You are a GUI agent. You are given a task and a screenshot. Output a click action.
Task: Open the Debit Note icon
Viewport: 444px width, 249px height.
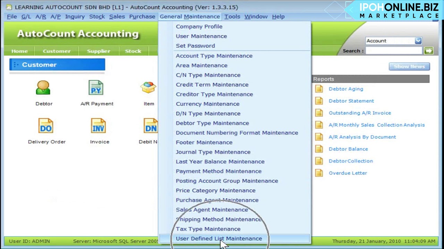tap(151, 126)
